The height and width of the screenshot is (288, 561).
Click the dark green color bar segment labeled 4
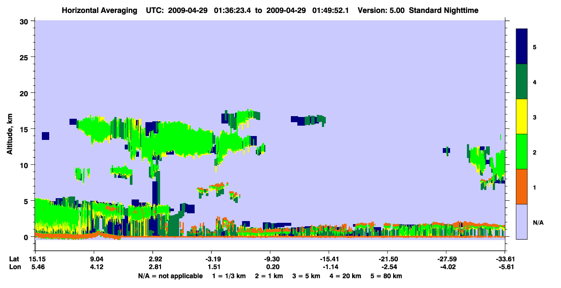(x=522, y=82)
